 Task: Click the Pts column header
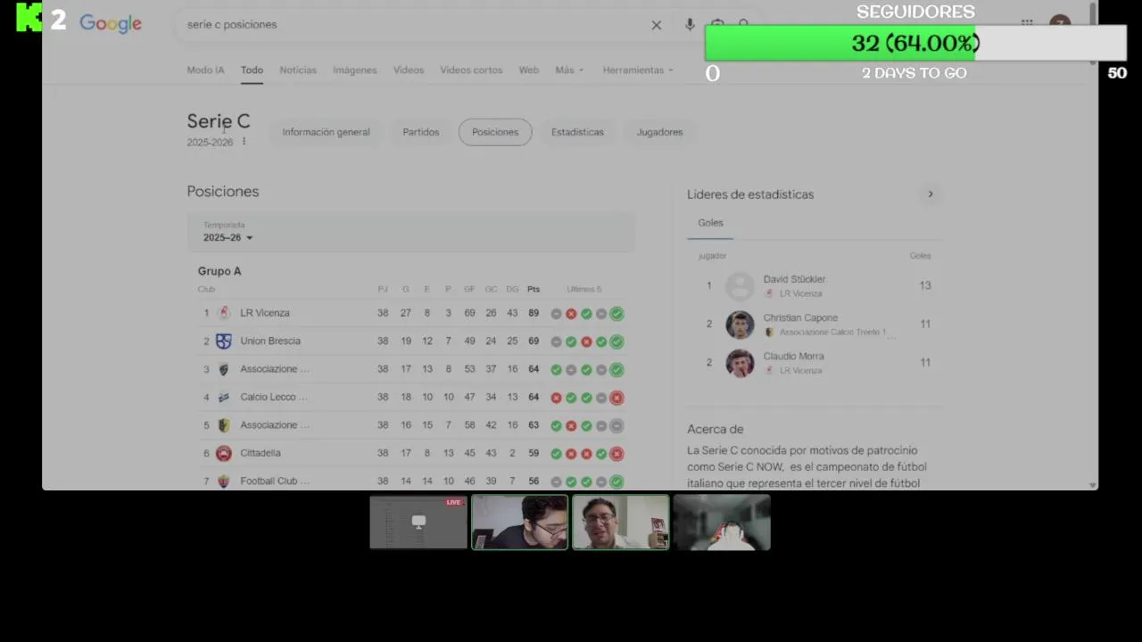[534, 289]
